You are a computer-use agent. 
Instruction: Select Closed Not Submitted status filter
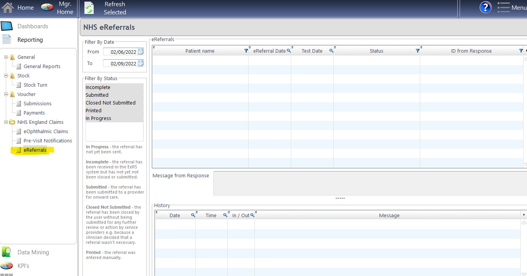pos(114,103)
